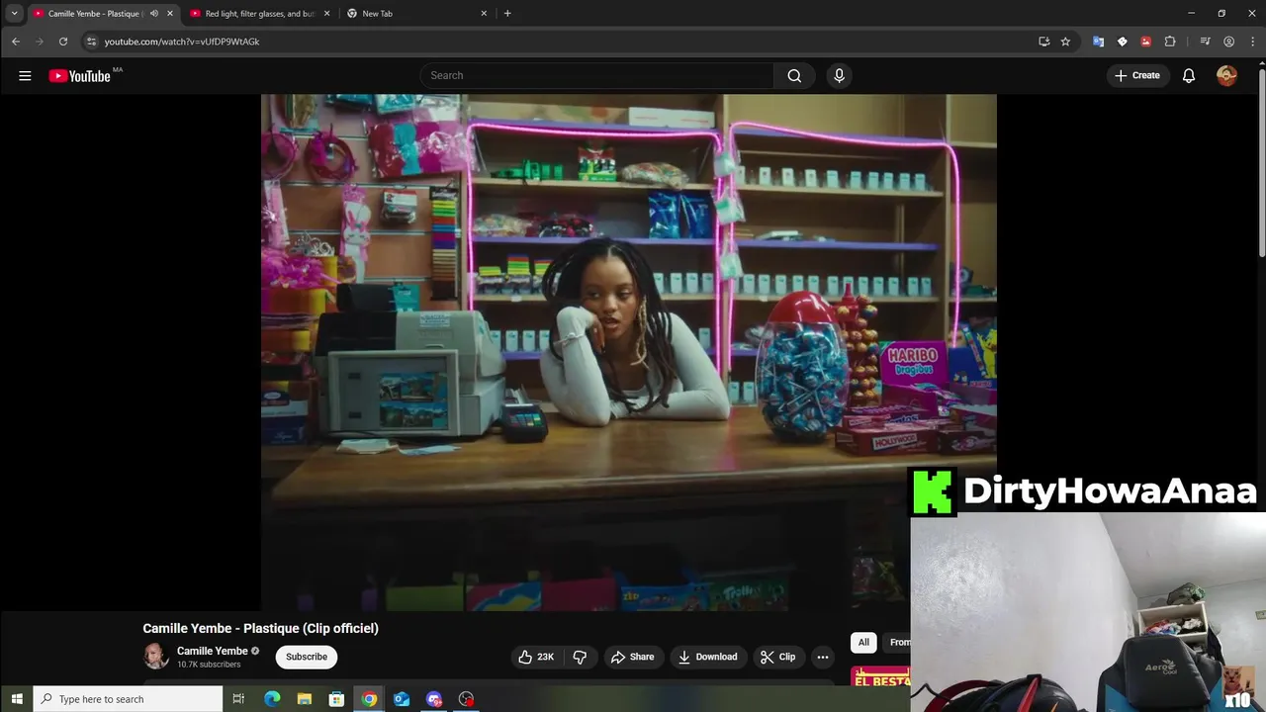Mute the Camille Yembe tab audio
1266x712 pixels.
(x=153, y=14)
